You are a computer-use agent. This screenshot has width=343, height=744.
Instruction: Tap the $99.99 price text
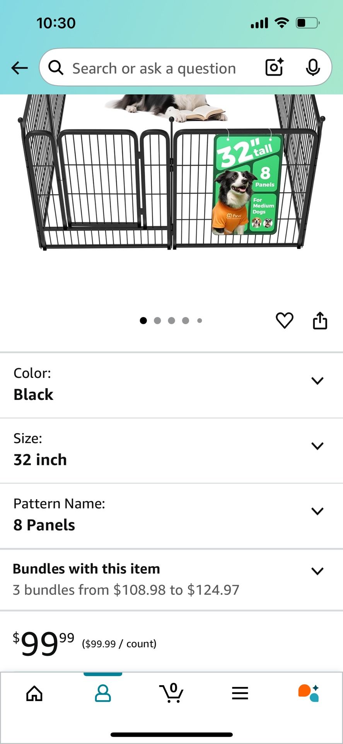point(43,643)
